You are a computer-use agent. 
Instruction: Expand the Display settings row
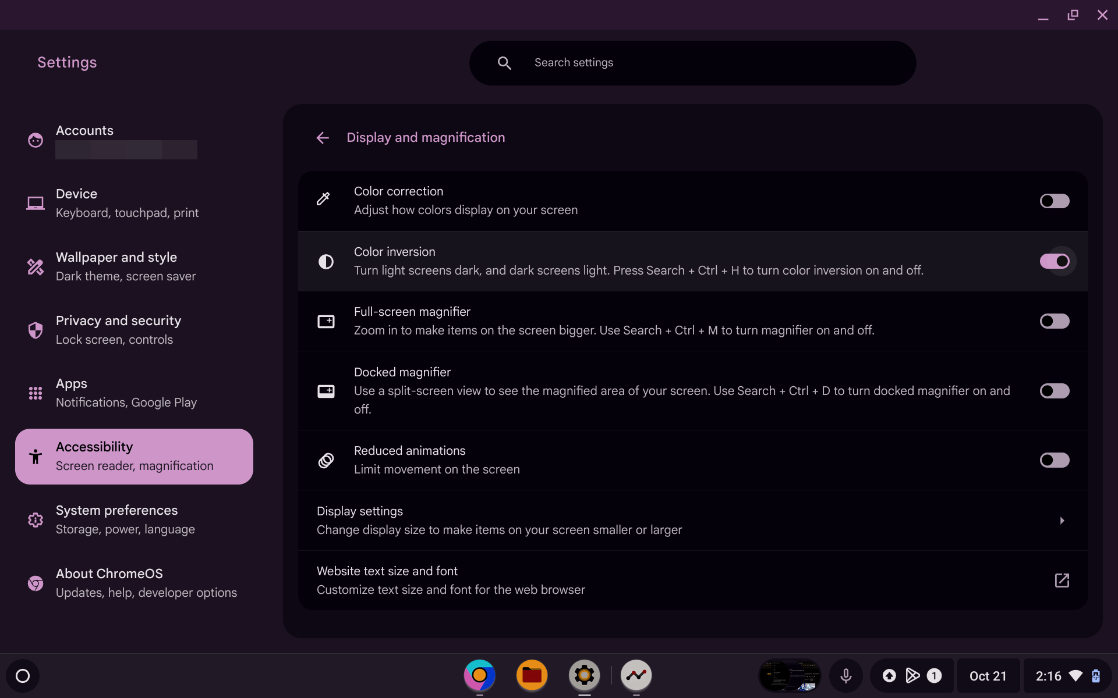[x=693, y=520]
